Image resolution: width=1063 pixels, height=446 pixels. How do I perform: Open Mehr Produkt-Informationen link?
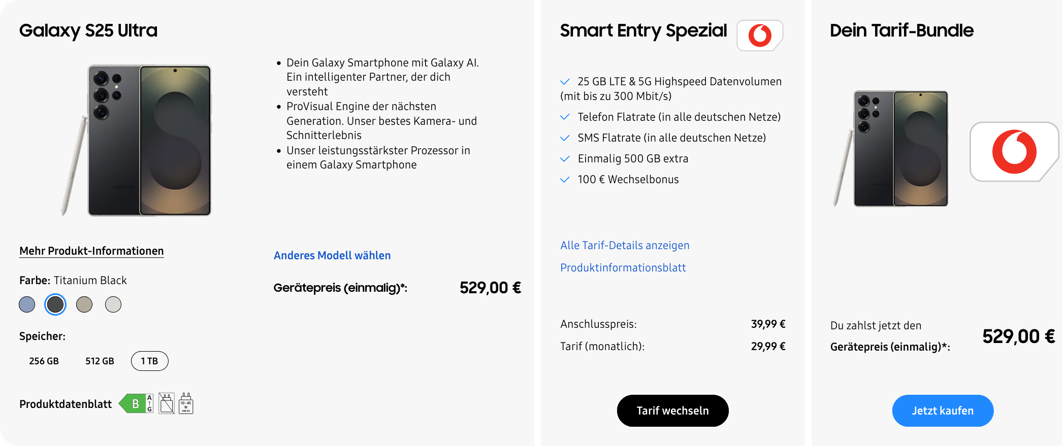91,251
